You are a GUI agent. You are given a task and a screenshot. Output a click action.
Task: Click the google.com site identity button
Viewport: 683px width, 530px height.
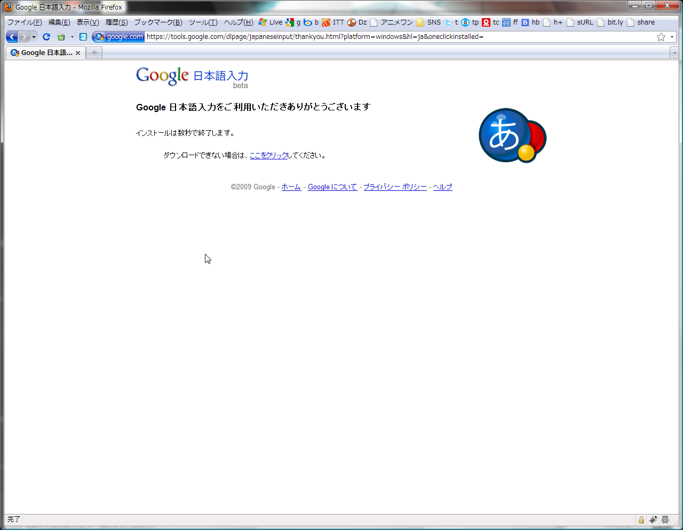[118, 37]
